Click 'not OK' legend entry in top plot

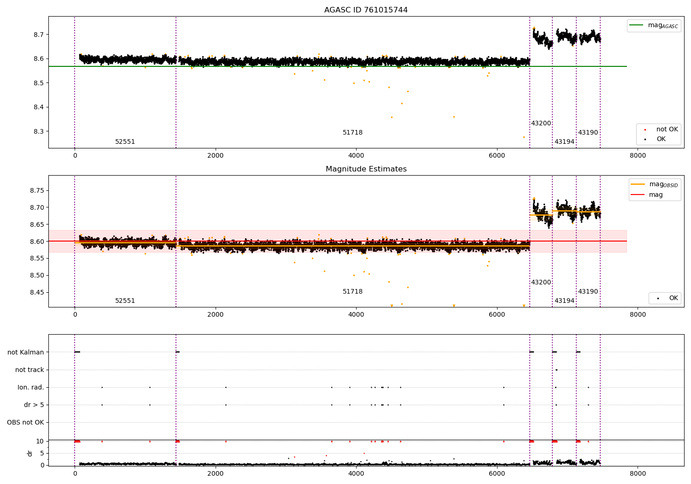pos(667,130)
